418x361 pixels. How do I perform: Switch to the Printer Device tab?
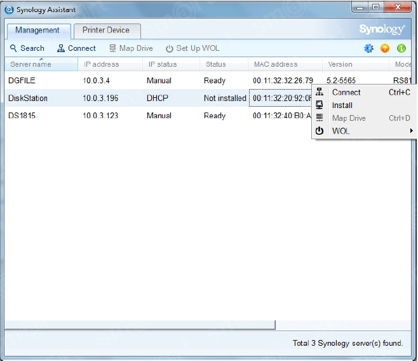tap(107, 31)
